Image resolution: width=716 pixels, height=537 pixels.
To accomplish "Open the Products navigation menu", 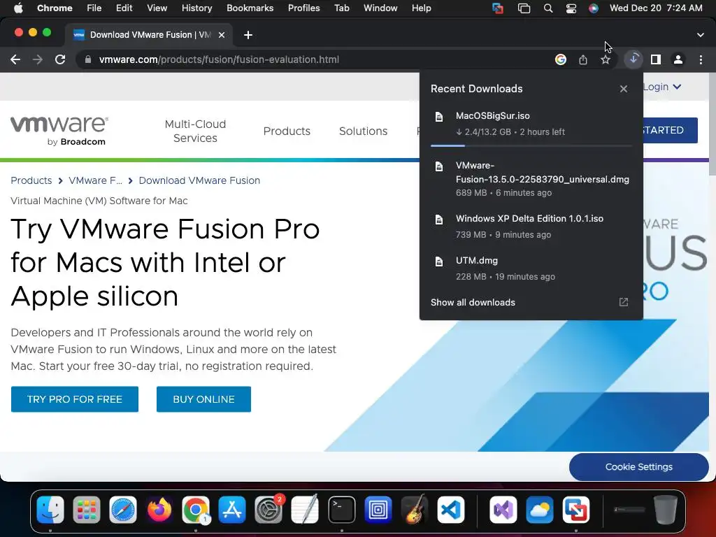I will coord(287,131).
